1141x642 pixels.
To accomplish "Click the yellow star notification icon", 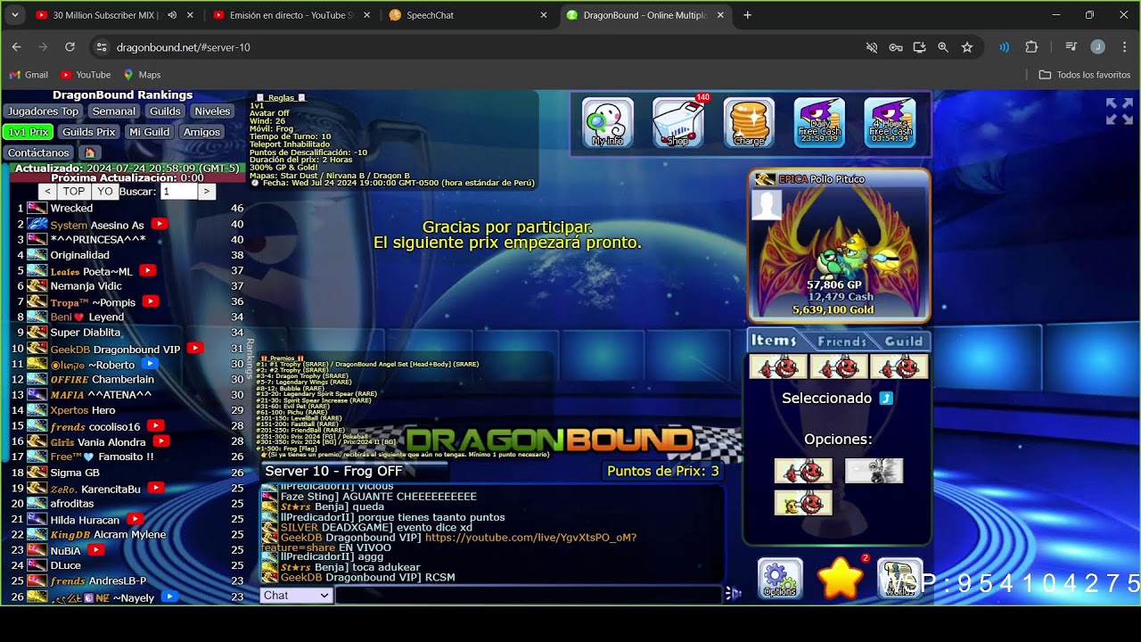I will [841, 579].
